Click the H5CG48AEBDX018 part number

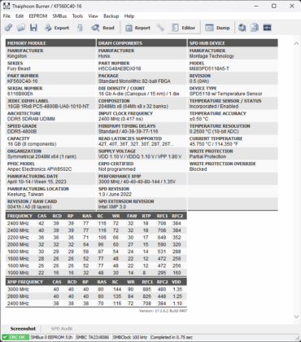point(120,68)
